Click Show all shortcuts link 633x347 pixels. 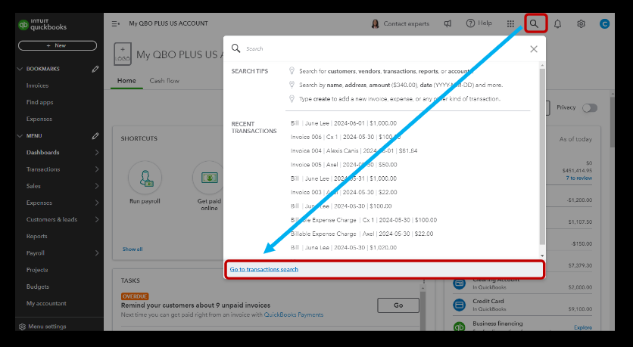pyautogui.click(x=133, y=249)
